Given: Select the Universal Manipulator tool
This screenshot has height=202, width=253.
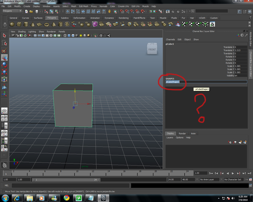Looking at the screenshot, I should point(4,79).
